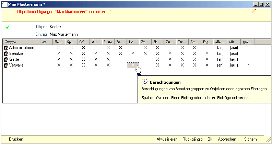Click the green checkmark status icon
Image resolution: width=272 pixels, height=144 pixels.
[x=8, y=26]
